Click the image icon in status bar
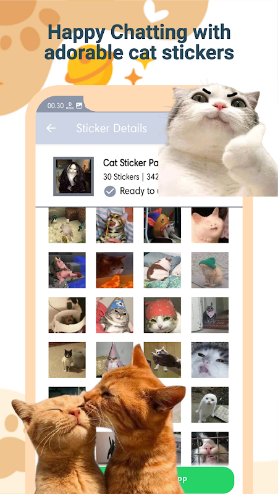The image size is (278, 494). [79, 106]
